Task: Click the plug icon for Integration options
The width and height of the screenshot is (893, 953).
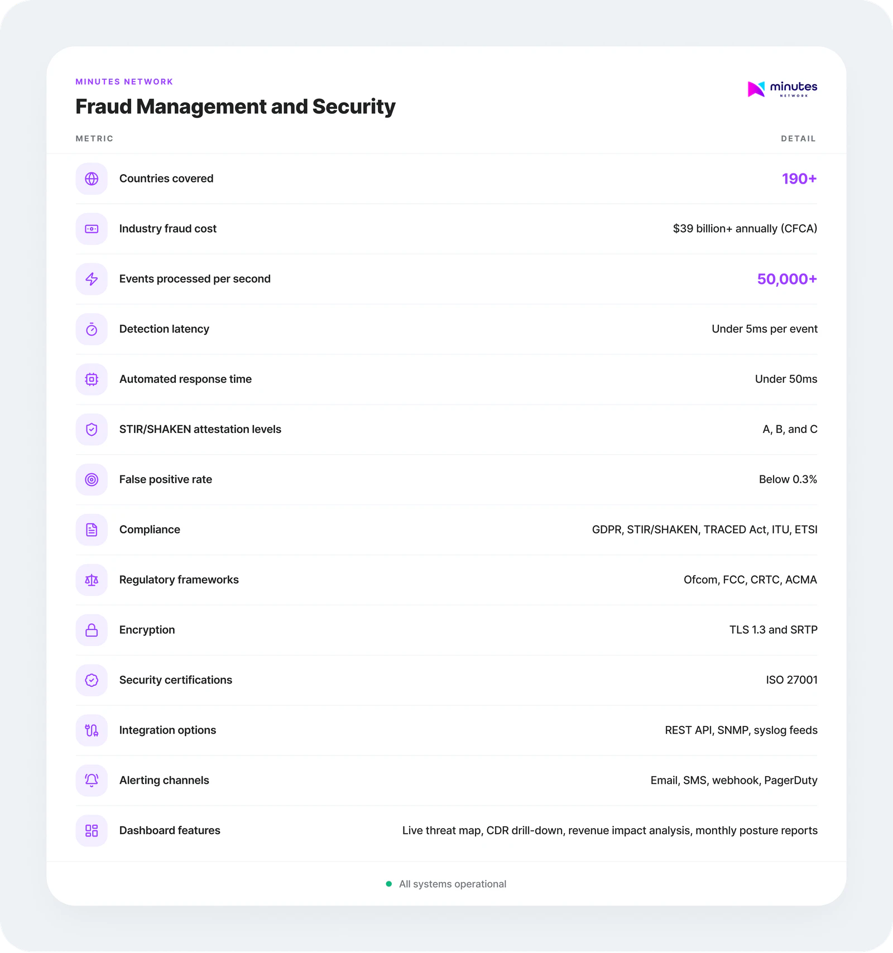Action: (92, 730)
